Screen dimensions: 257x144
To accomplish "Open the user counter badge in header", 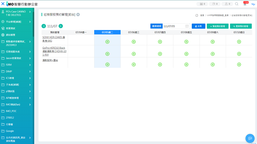I will point(227,4).
